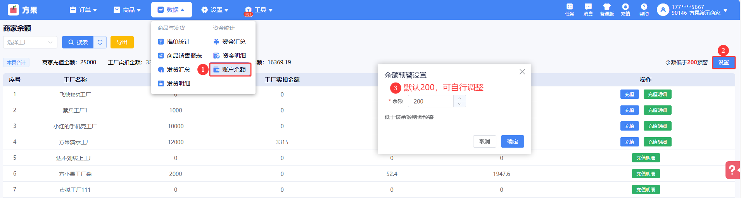Click the 帮助 help icon

click(644, 9)
